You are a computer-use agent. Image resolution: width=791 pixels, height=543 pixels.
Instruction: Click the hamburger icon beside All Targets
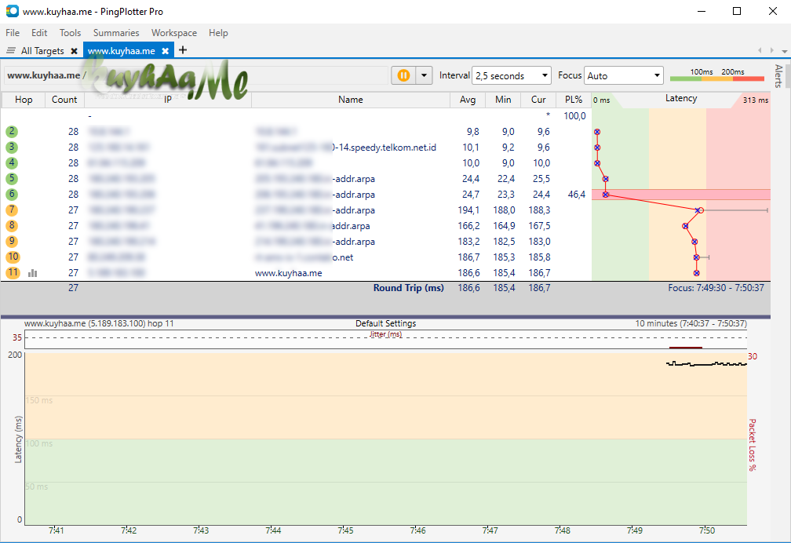pos(11,50)
